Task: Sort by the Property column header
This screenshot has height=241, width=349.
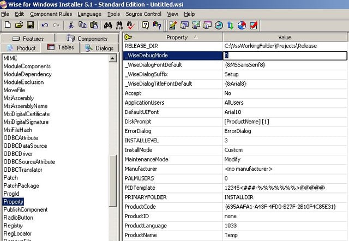Action: tap(173, 37)
